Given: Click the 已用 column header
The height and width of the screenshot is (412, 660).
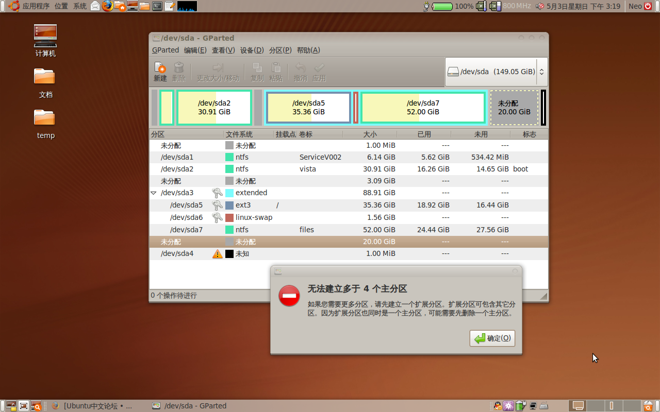Looking at the screenshot, I should pyautogui.click(x=424, y=134).
